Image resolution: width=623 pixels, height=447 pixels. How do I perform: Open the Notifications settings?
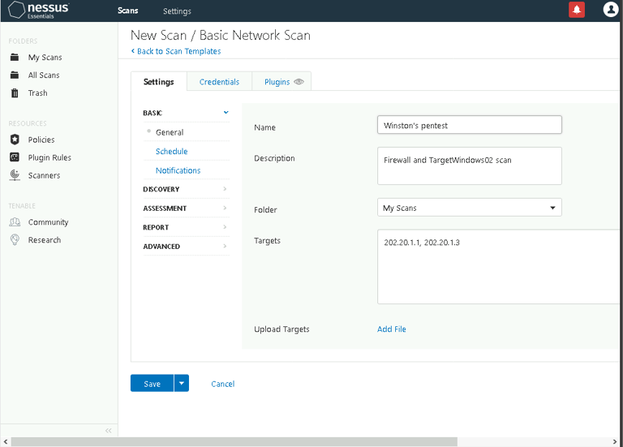click(178, 170)
